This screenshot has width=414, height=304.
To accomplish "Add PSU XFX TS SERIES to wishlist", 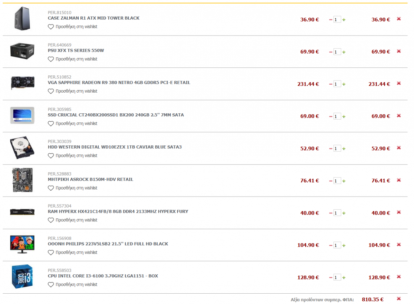I will pyautogui.click(x=72, y=59).
